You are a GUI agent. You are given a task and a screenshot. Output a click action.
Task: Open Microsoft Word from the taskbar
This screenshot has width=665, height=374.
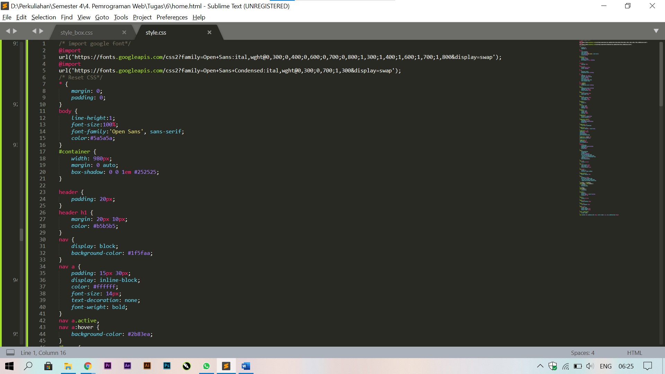pyautogui.click(x=246, y=366)
